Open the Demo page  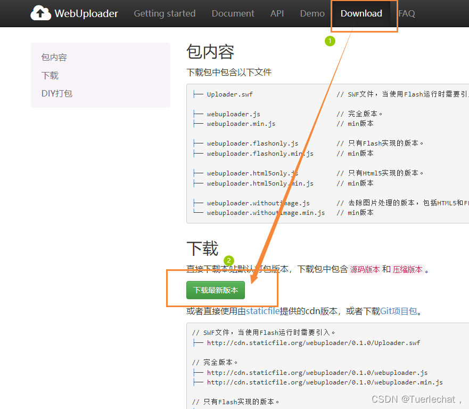pos(312,13)
